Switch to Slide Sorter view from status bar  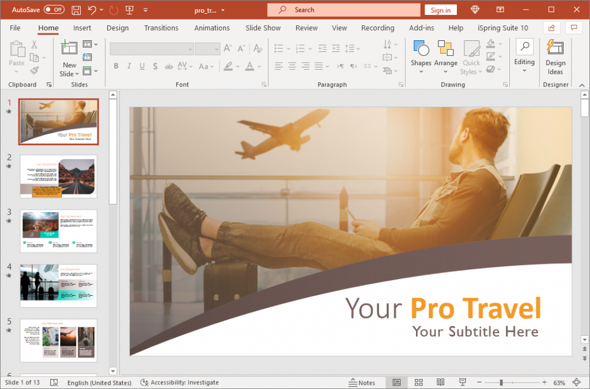(418, 382)
